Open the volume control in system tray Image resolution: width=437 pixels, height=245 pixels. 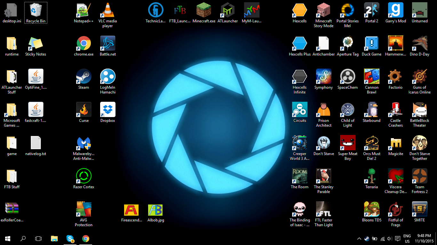pyautogui.click(x=389, y=239)
